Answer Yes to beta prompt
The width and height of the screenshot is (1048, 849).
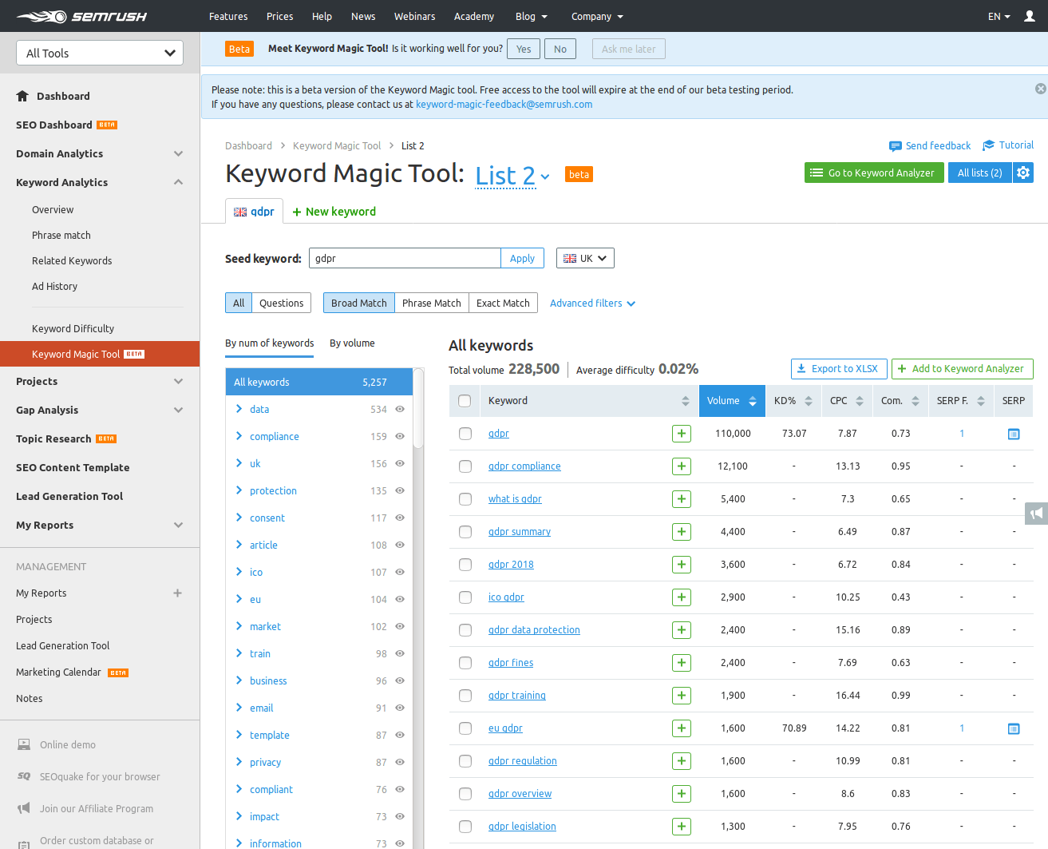tap(524, 49)
